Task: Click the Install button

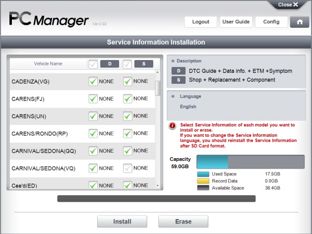Action: coord(122,222)
